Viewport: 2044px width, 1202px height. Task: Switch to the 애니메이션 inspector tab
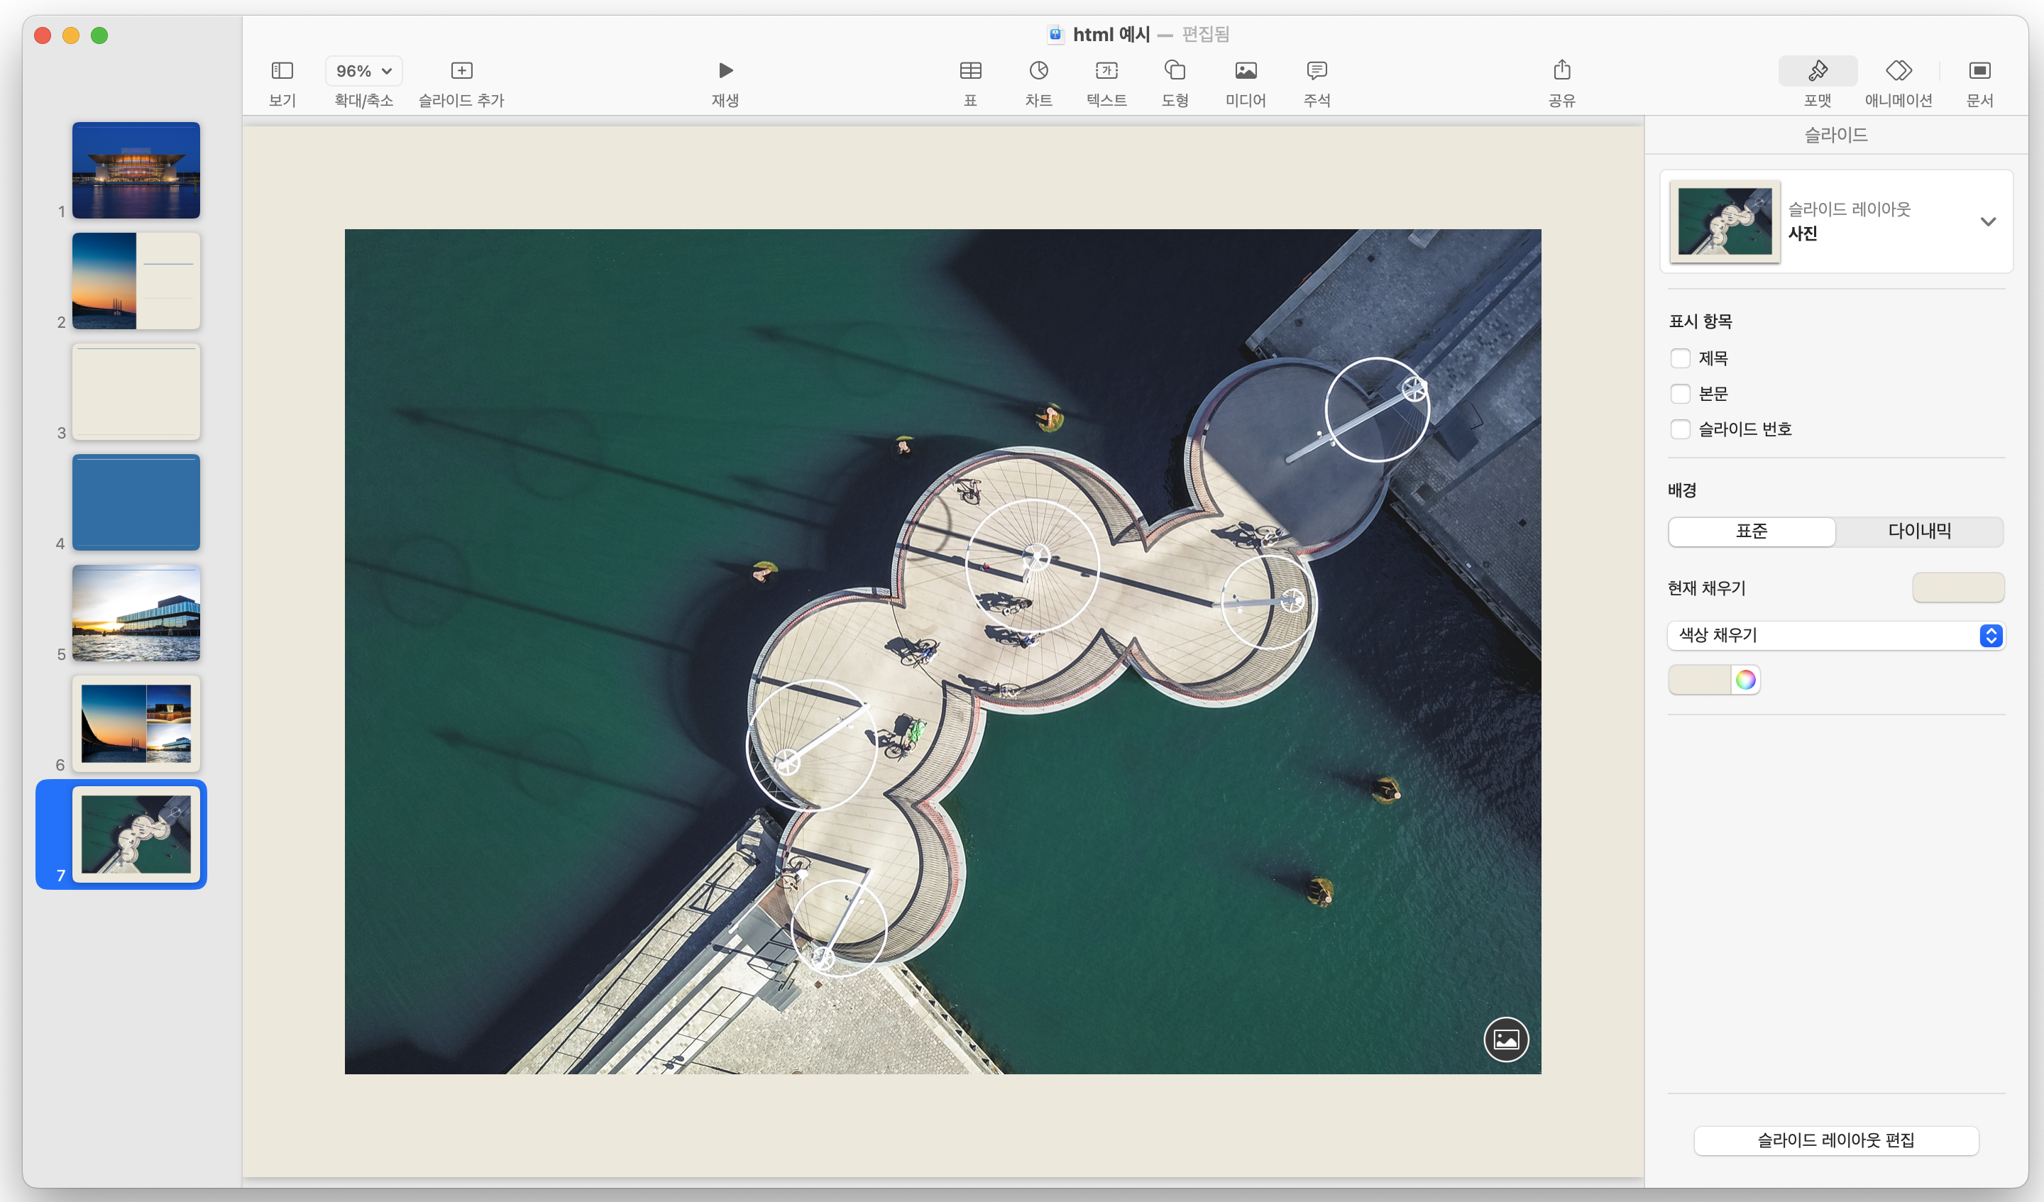(1898, 70)
